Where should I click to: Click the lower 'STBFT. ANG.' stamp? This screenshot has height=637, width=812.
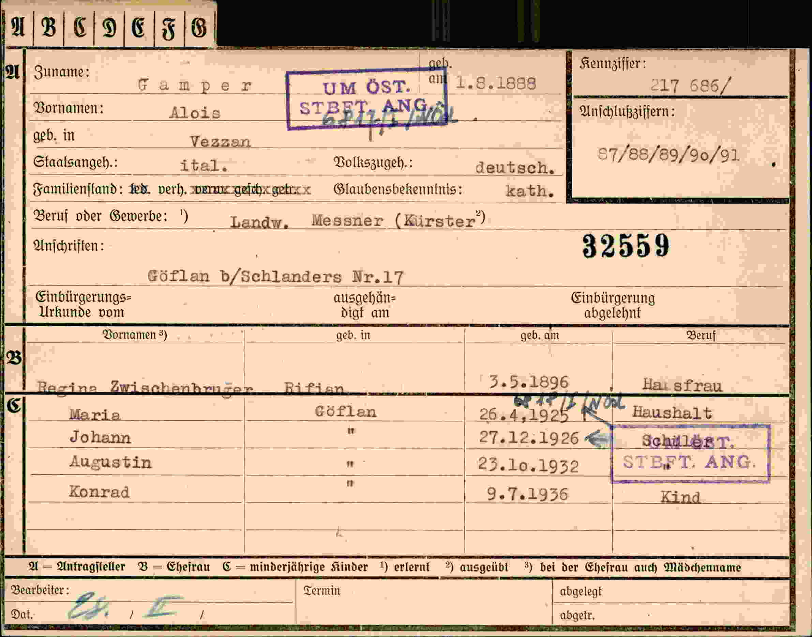690,453
